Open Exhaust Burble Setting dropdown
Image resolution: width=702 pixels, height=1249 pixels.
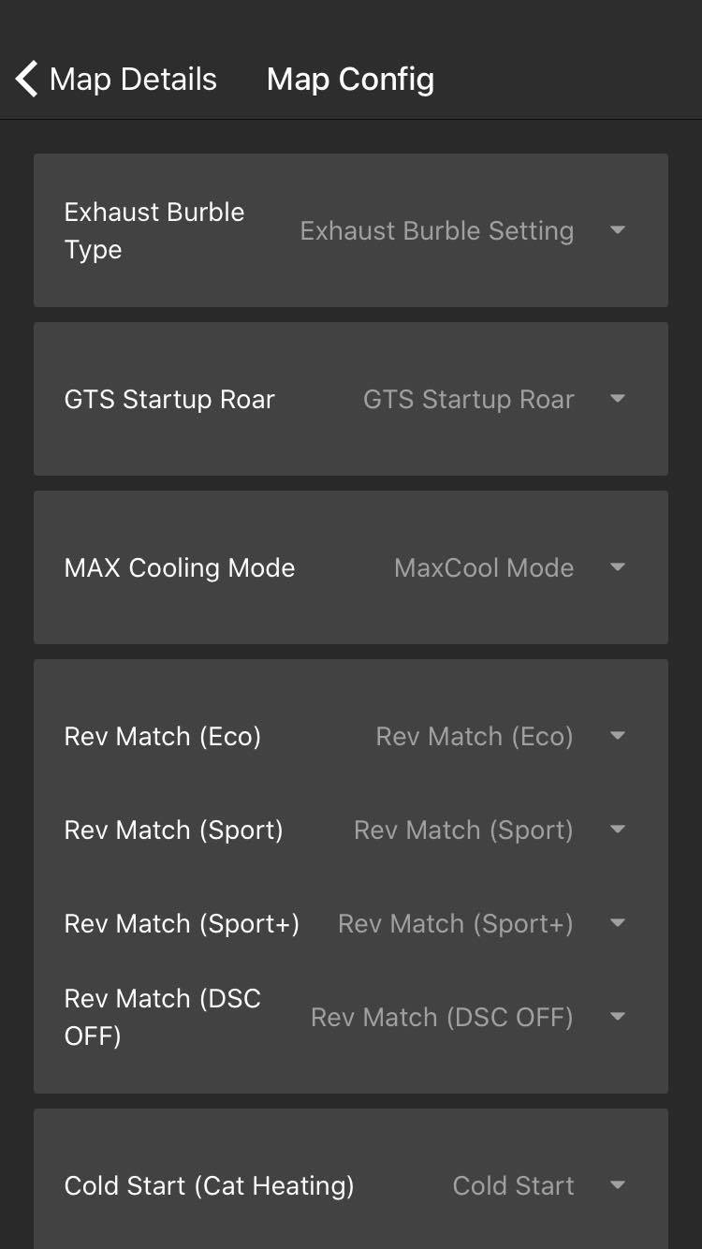click(x=436, y=231)
